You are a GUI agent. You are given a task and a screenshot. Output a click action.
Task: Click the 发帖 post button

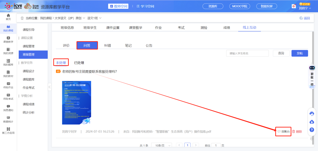[299, 53]
